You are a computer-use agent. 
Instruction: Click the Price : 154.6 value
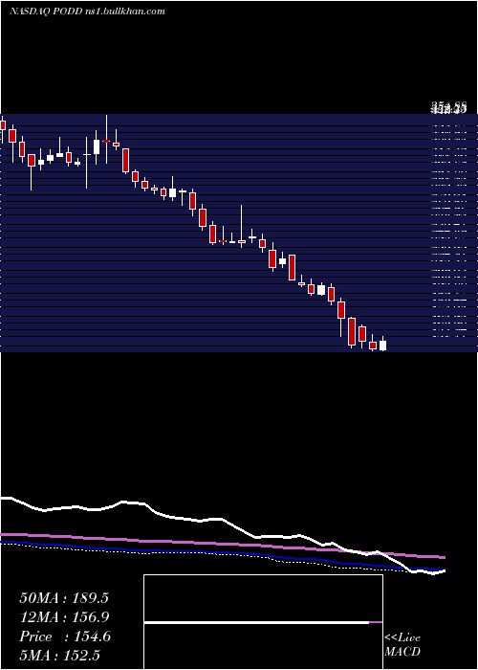[x=65, y=636]
